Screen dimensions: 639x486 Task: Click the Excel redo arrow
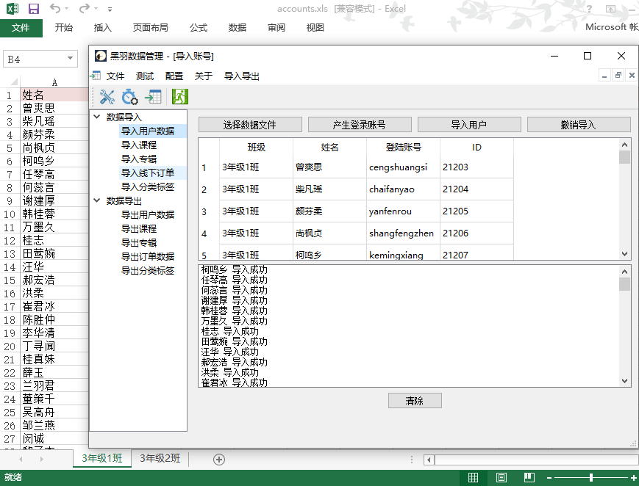tap(84, 8)
